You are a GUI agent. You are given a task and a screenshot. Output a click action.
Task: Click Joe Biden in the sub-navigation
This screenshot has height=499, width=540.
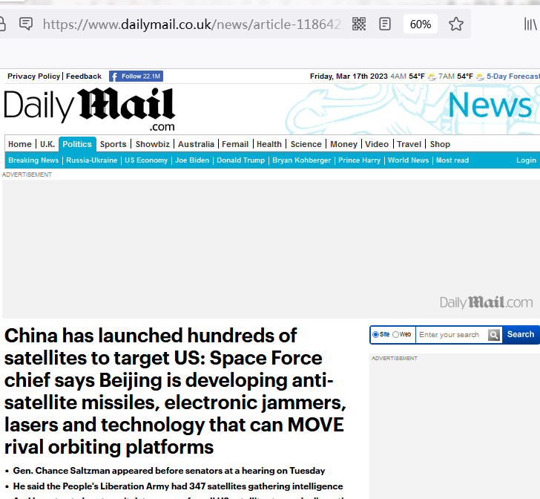[192, 160]
